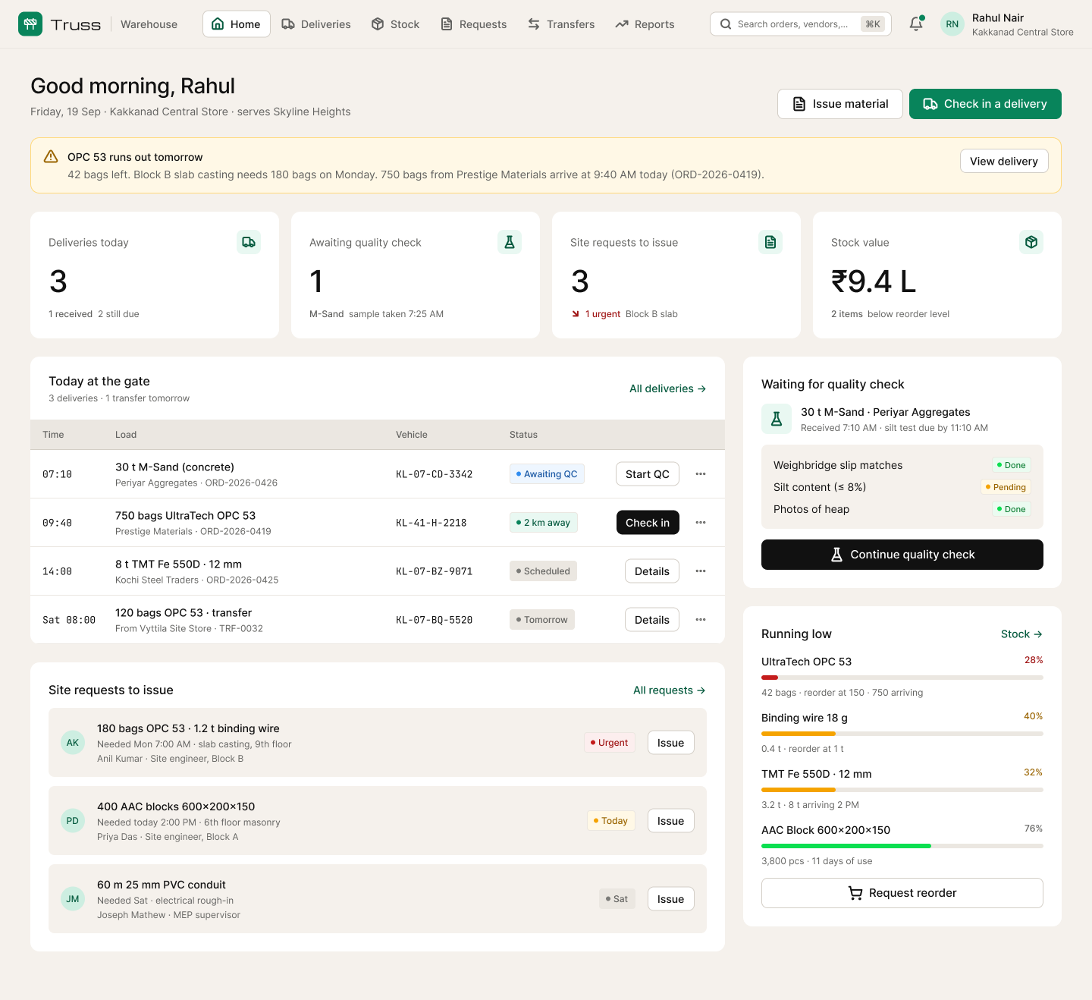Issue the 400 AAC blocks request

coord(671,821)
